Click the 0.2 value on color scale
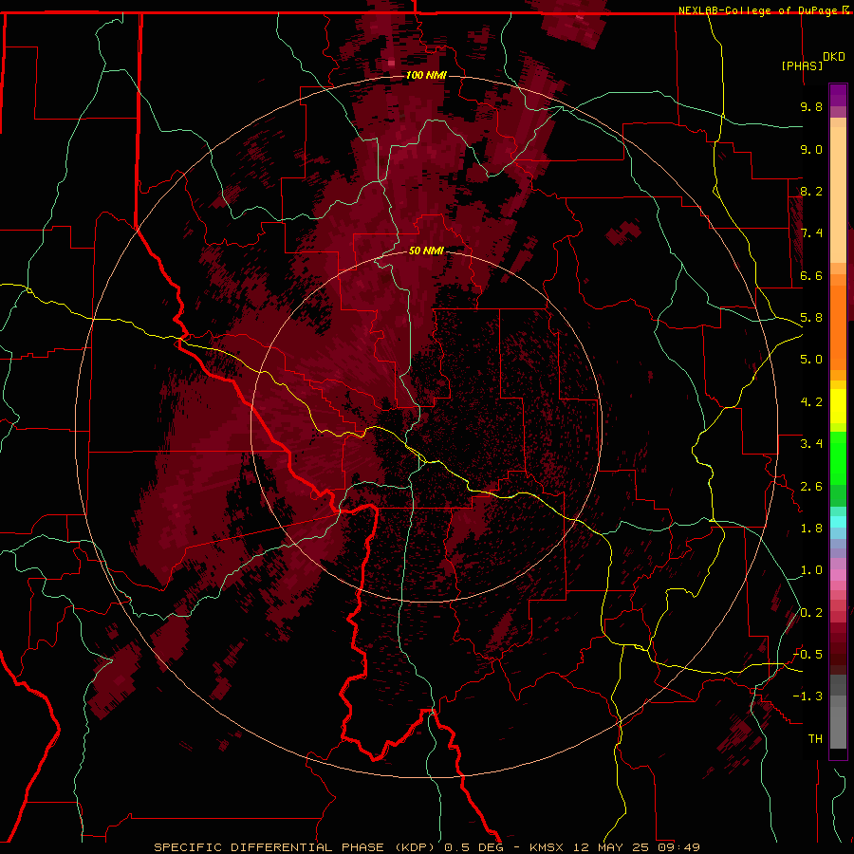 click(x=811, y=613)
